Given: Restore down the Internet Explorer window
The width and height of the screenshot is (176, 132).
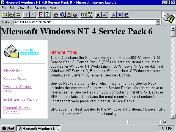Looking at the screenshot, I should pos(168,2).
